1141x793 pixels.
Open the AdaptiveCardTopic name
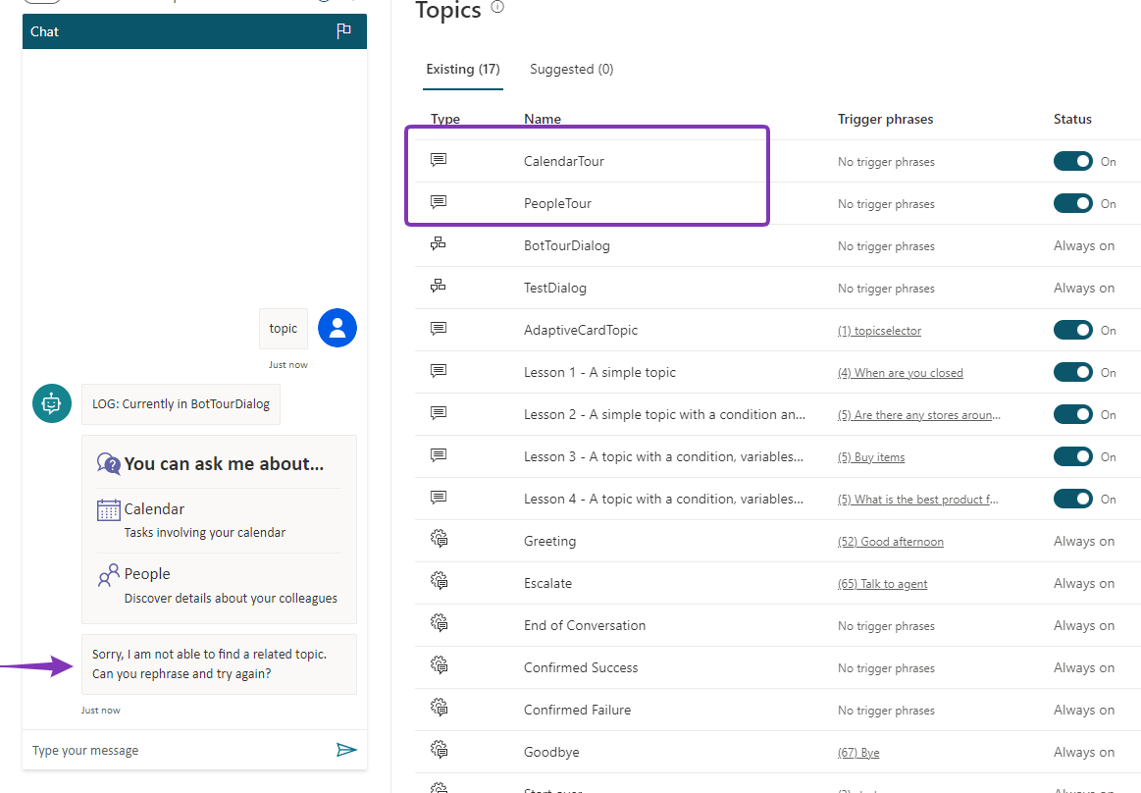581,330
